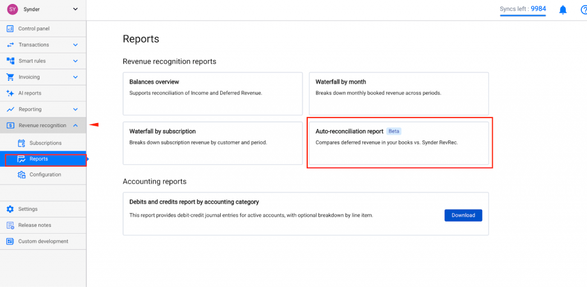Expand the Transactions menu chevron
Screen dimensions: 587x287
tap(75, 45)
